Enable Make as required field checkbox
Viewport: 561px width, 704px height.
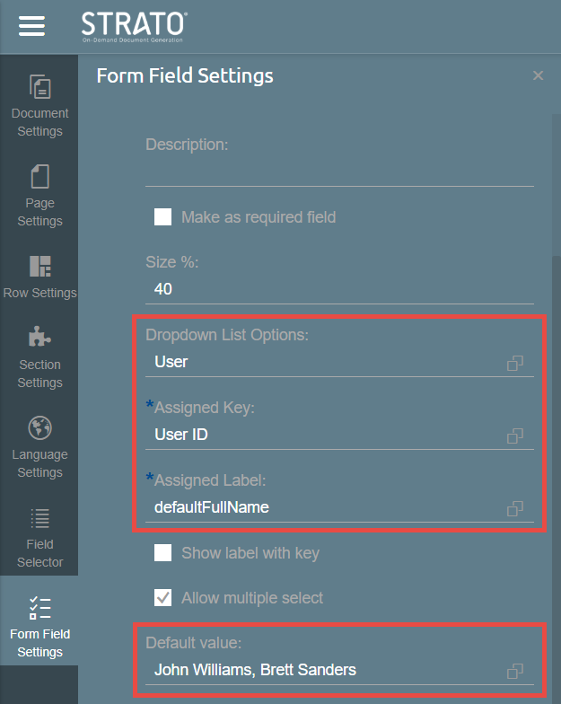(162, 216)
